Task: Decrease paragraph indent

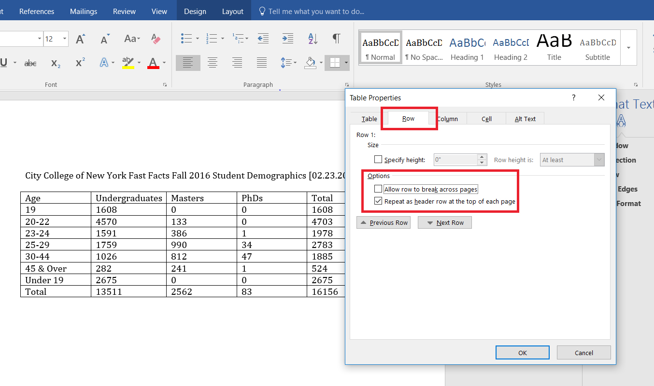Action: tap(263, 39)
